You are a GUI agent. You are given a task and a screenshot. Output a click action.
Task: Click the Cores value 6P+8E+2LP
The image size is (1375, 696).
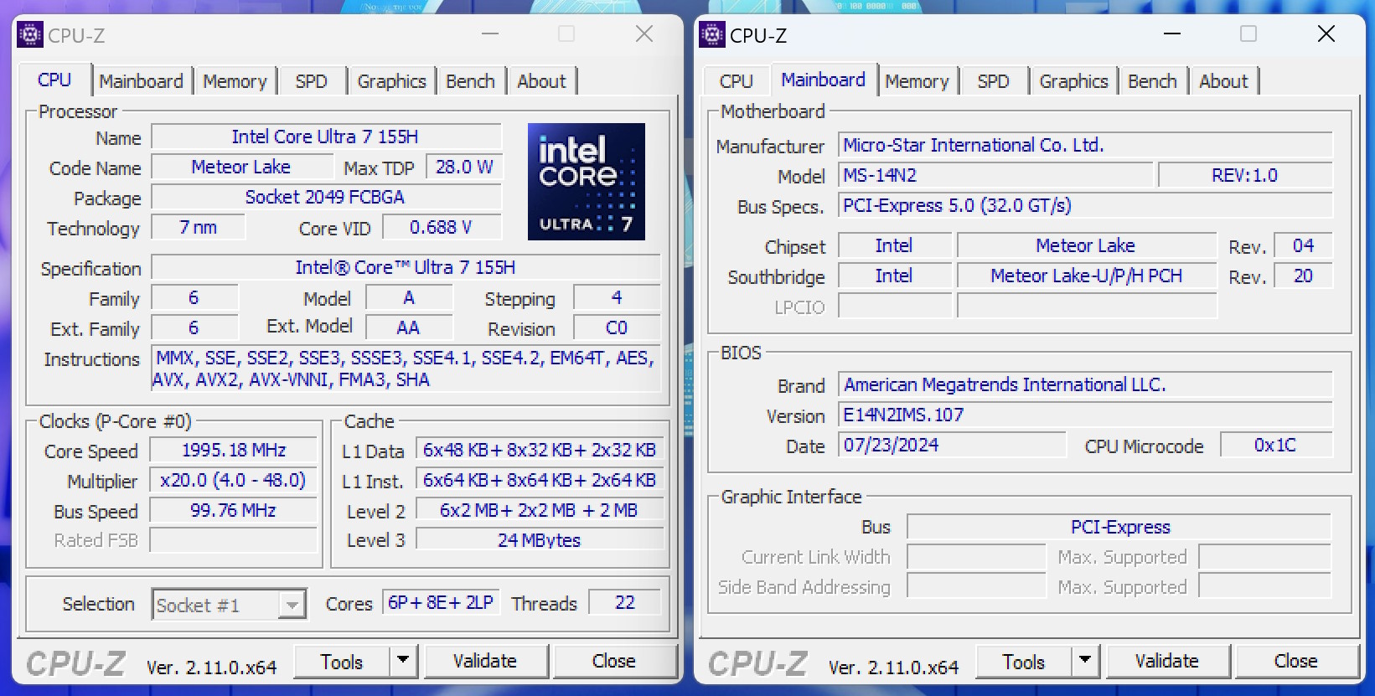click(441, 602)
